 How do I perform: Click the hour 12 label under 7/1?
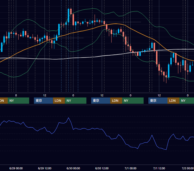pos(159,95)
